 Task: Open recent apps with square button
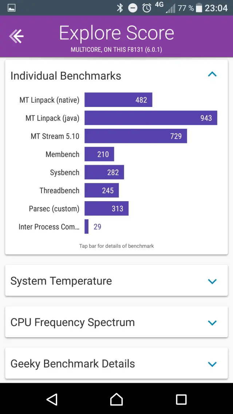point(181,399)
